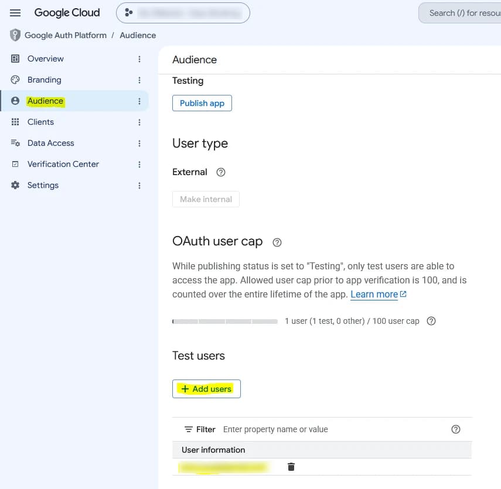This screenshot has width=501, height=489.
Task: Show help for External user type
Action: (x=220, y=173)
